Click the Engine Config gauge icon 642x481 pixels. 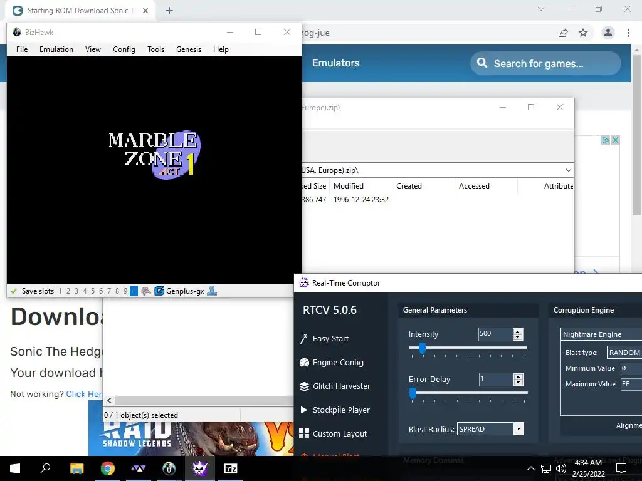[x=304, y=363]
